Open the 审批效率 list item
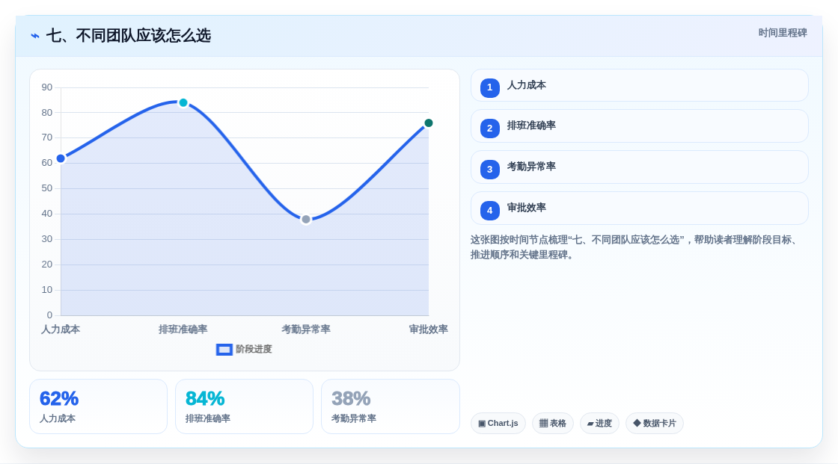 tap(639, 208)
